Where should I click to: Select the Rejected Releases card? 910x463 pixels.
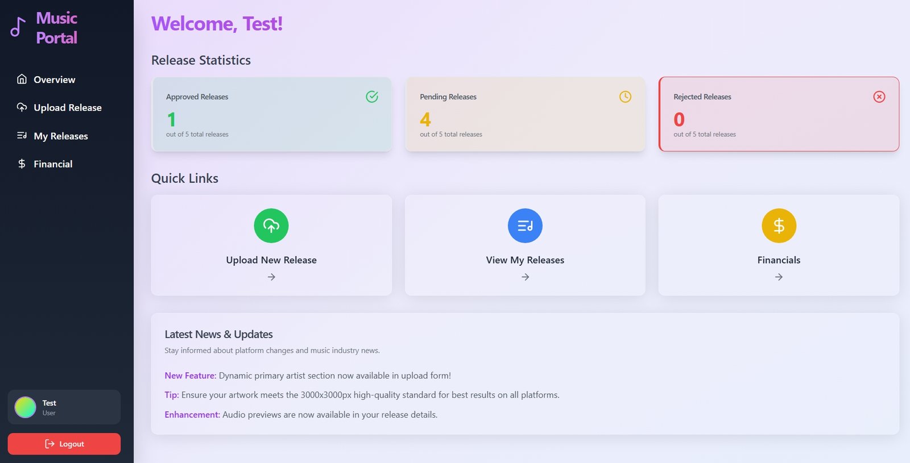[779, 114]
